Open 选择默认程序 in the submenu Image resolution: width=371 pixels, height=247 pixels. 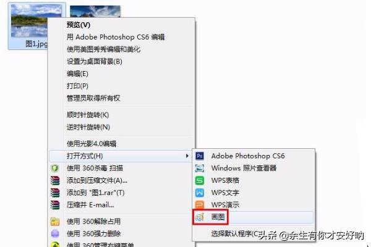tap(235, 234)
